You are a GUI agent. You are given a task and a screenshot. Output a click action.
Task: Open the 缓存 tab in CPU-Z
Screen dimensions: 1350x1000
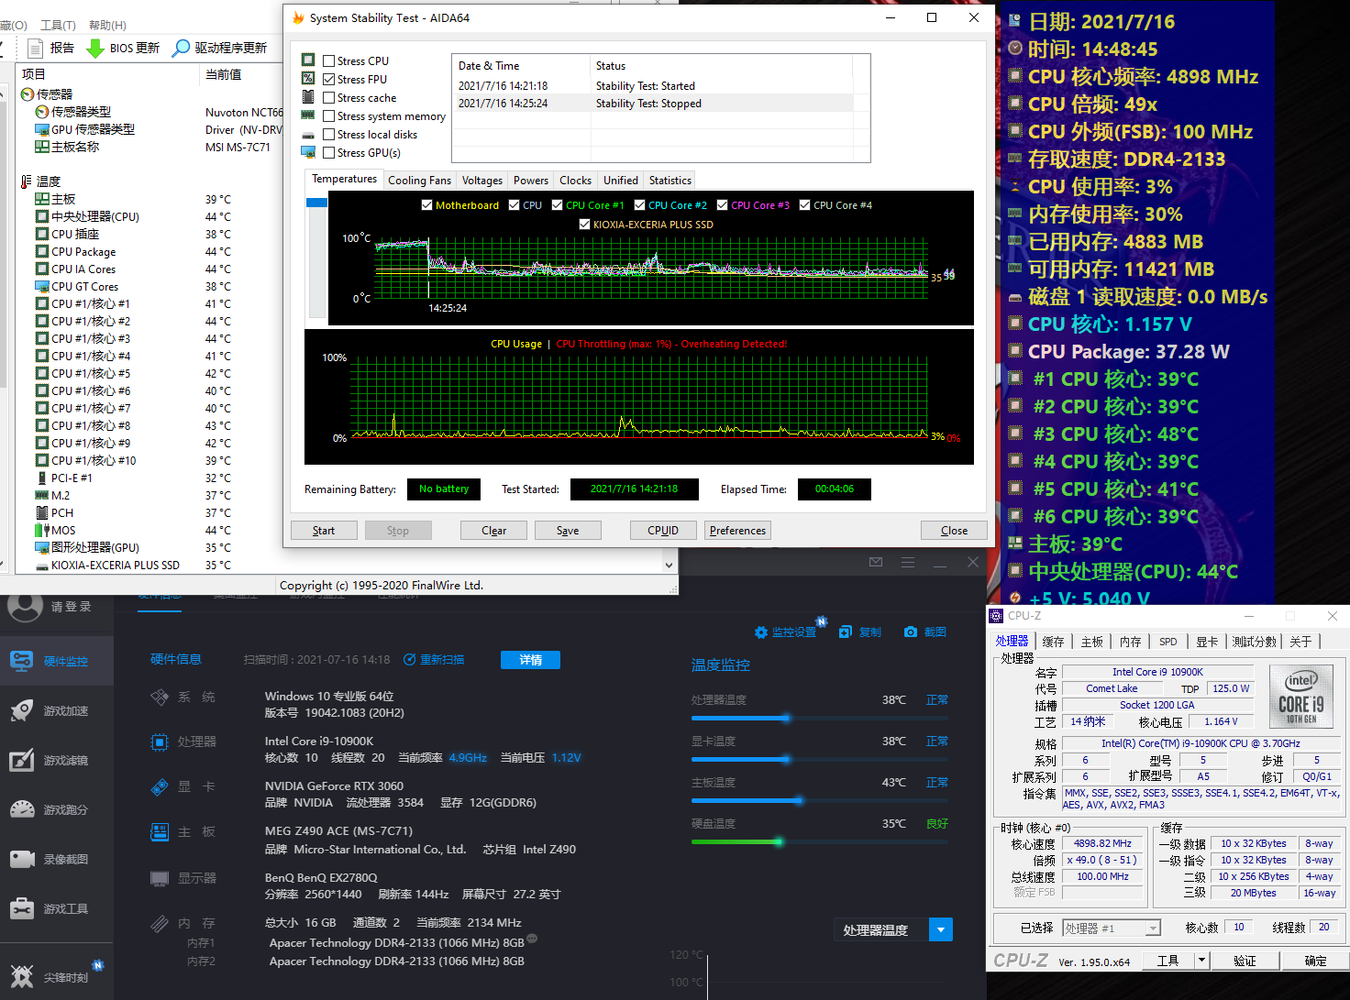tap(1053, 642)
